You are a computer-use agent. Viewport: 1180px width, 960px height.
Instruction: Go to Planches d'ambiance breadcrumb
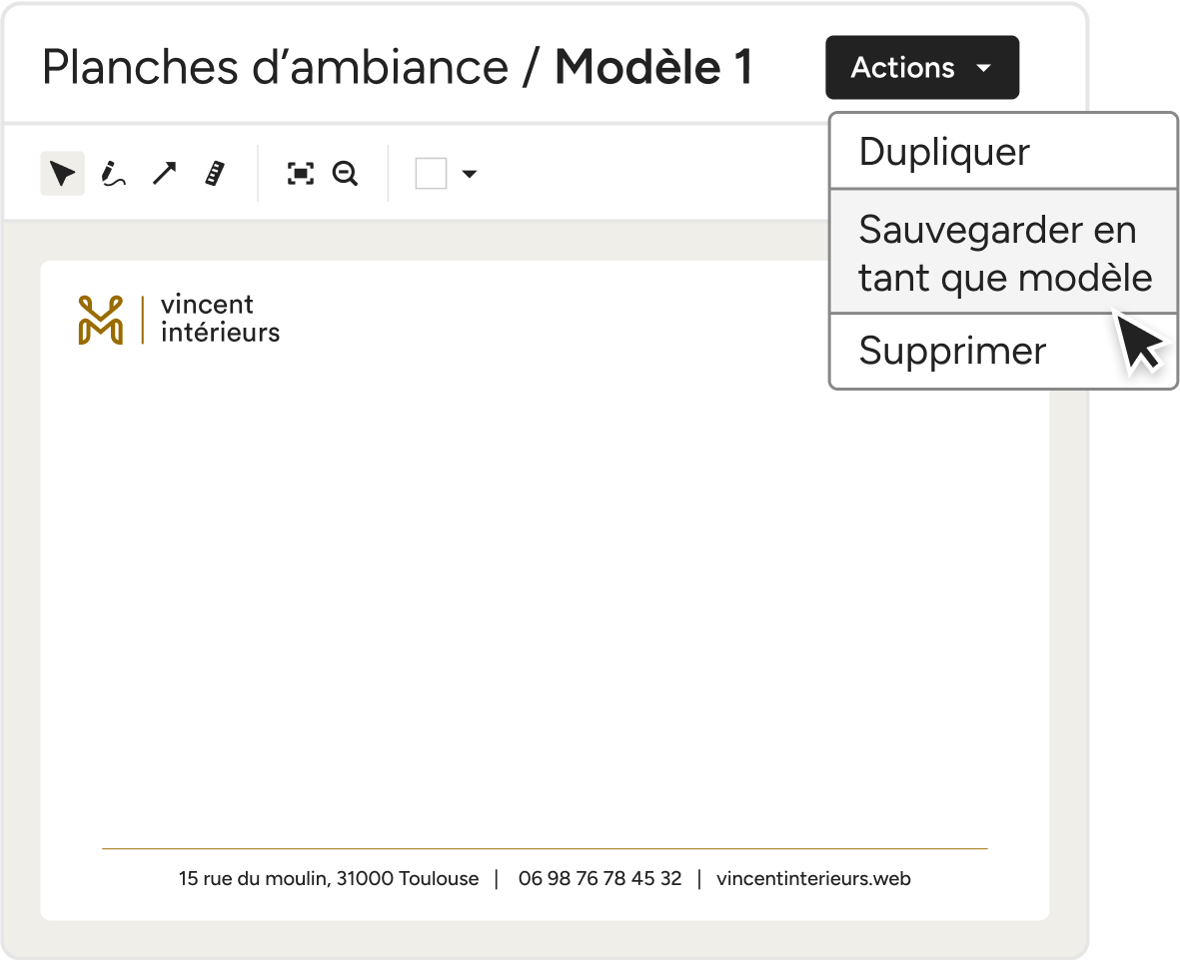pyautogui.click(x=275, y=68)
